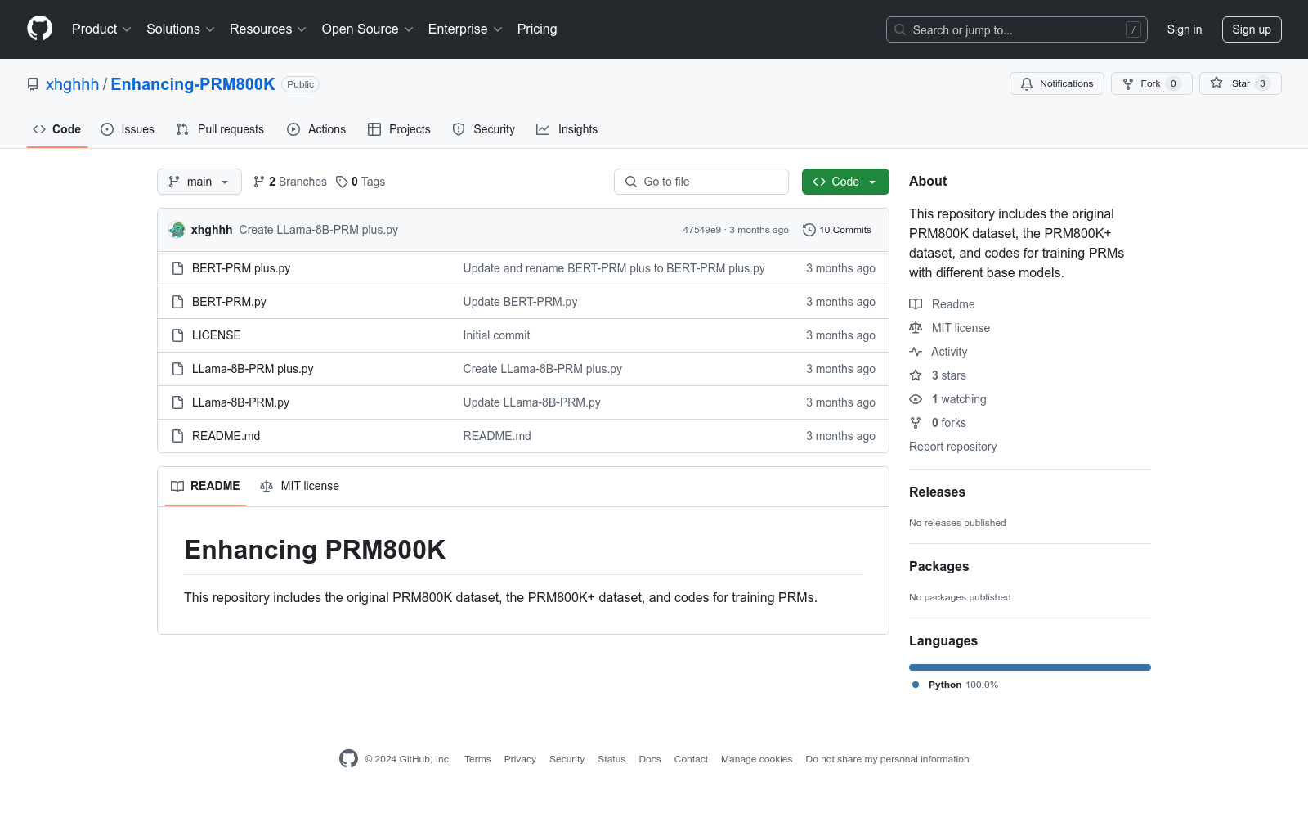The image size is (1308, 818).
Task: Select the MIT license tab in file viewer
Action: pos(299,486)
